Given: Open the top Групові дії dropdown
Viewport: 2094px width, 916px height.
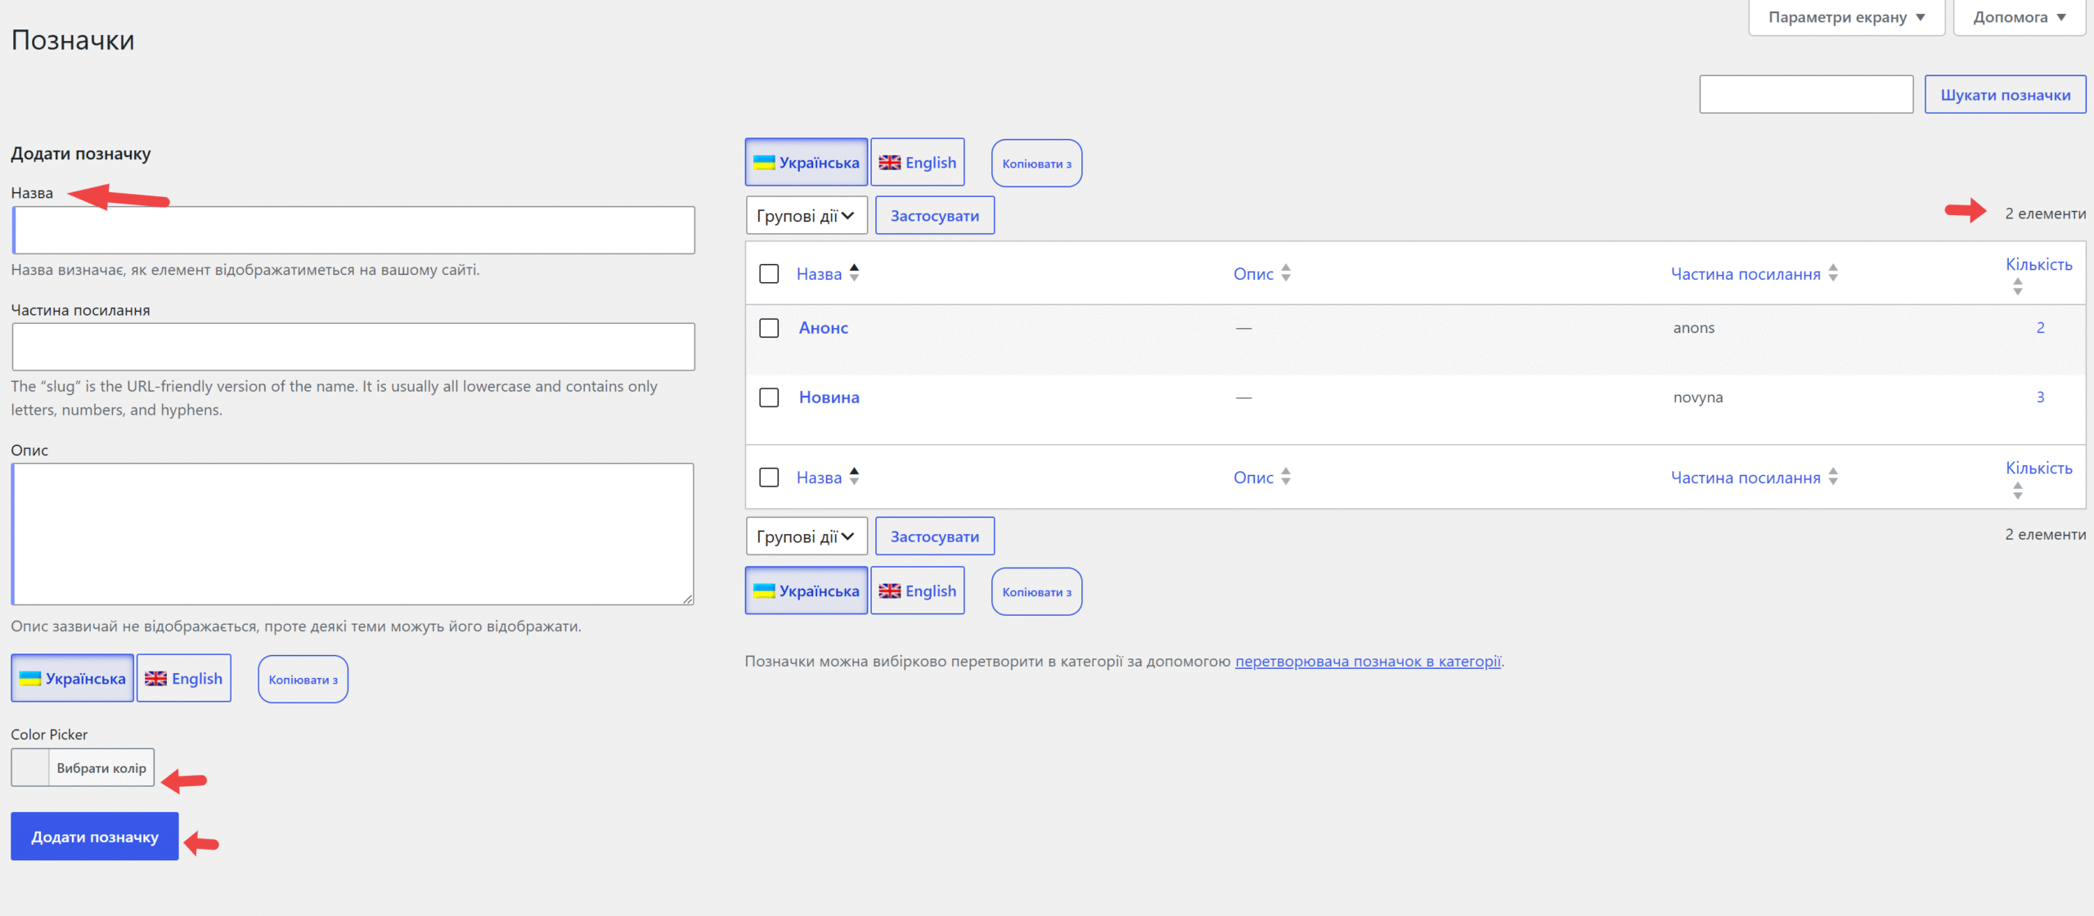Looking at the screenshot, I should 806,216.
